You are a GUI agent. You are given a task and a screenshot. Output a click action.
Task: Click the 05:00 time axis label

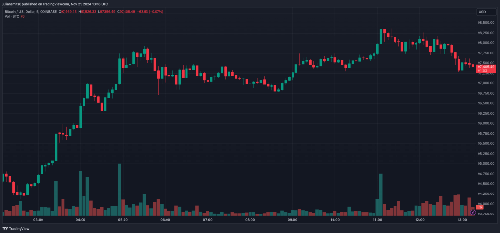tap(123, 220)
